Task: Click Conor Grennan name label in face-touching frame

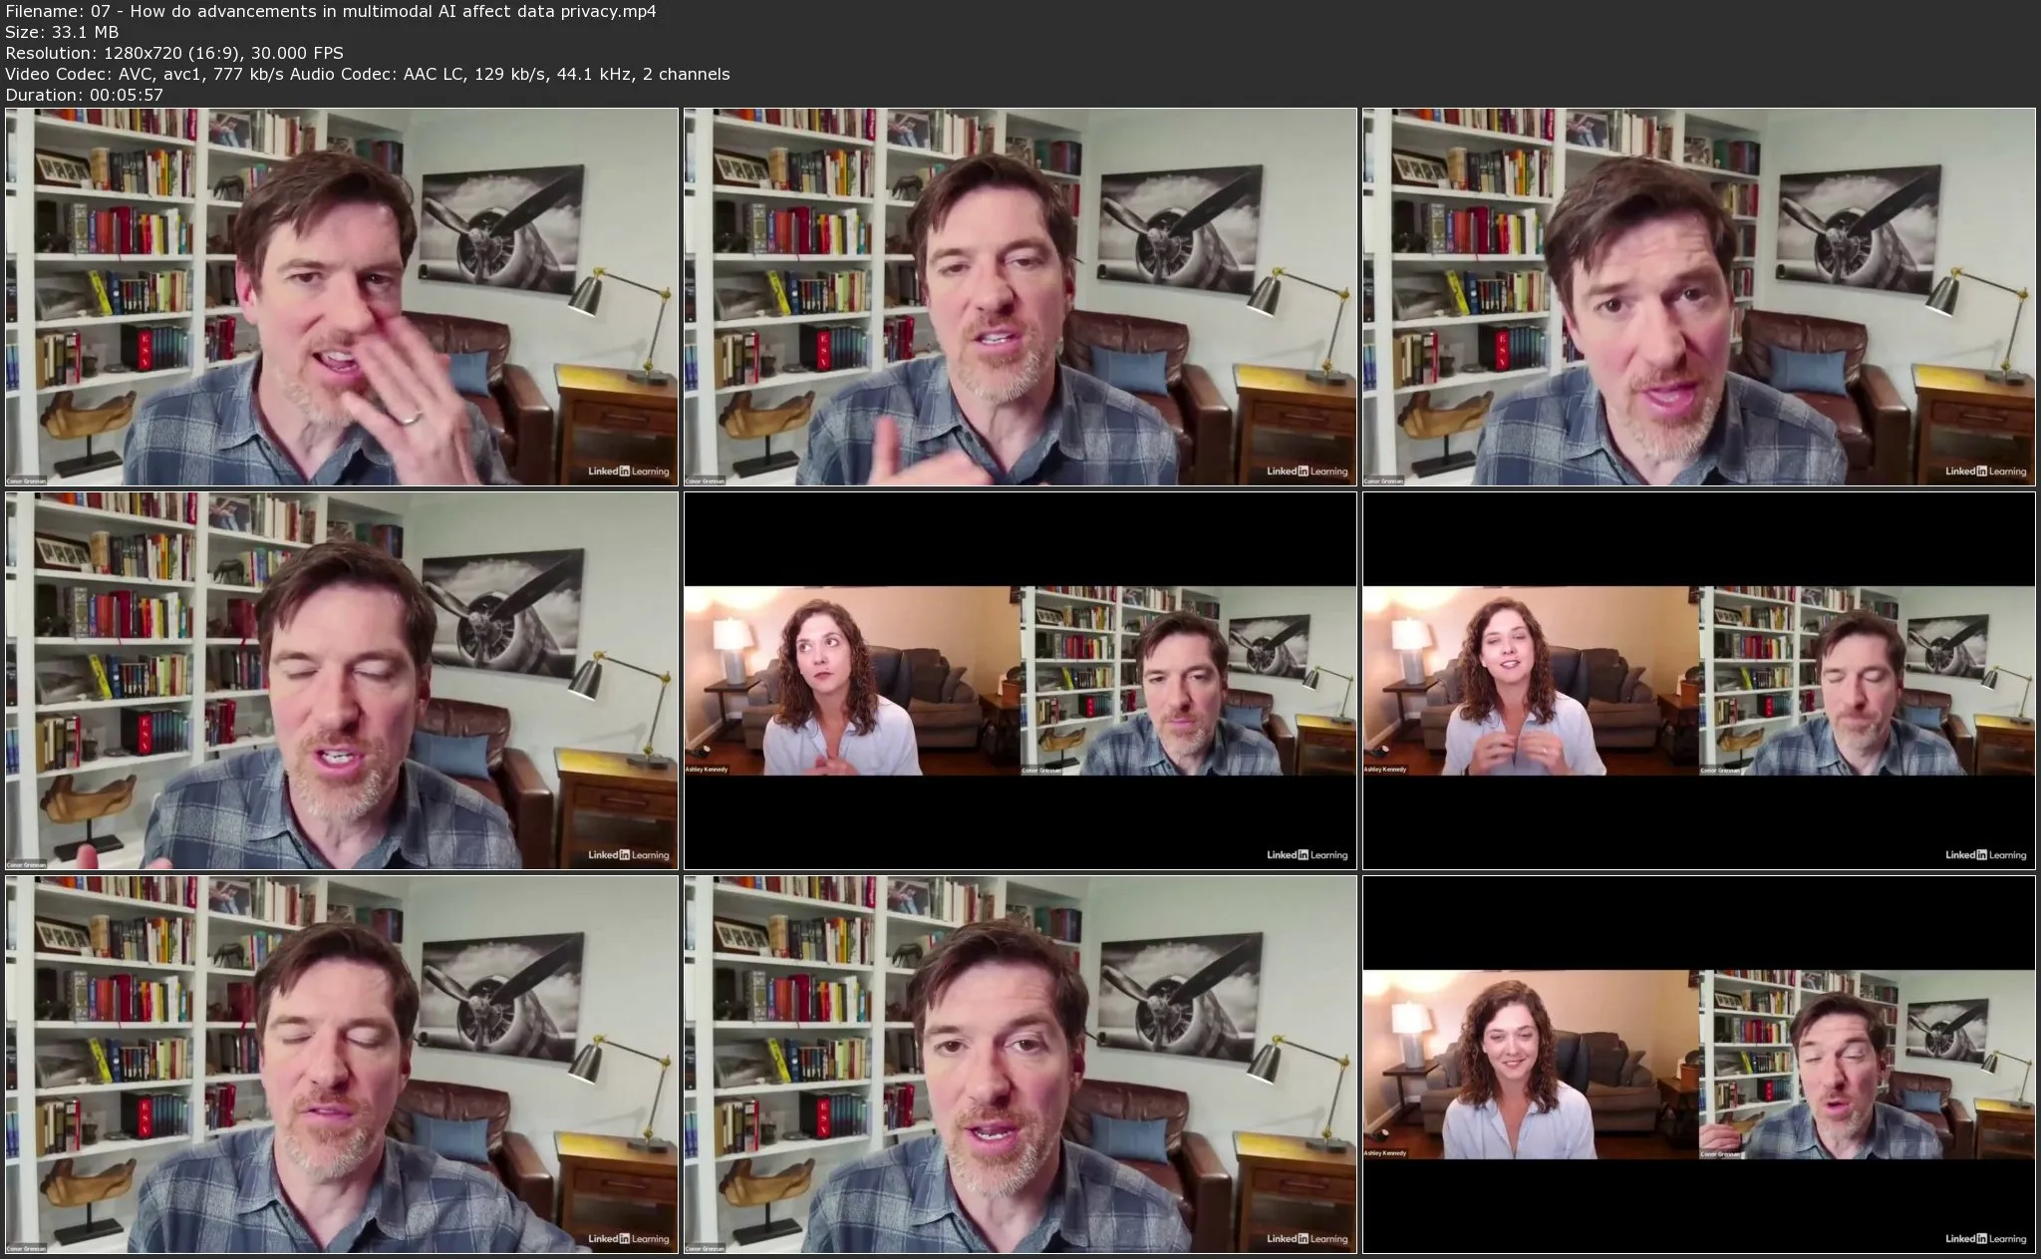Action: coord(26,480)
